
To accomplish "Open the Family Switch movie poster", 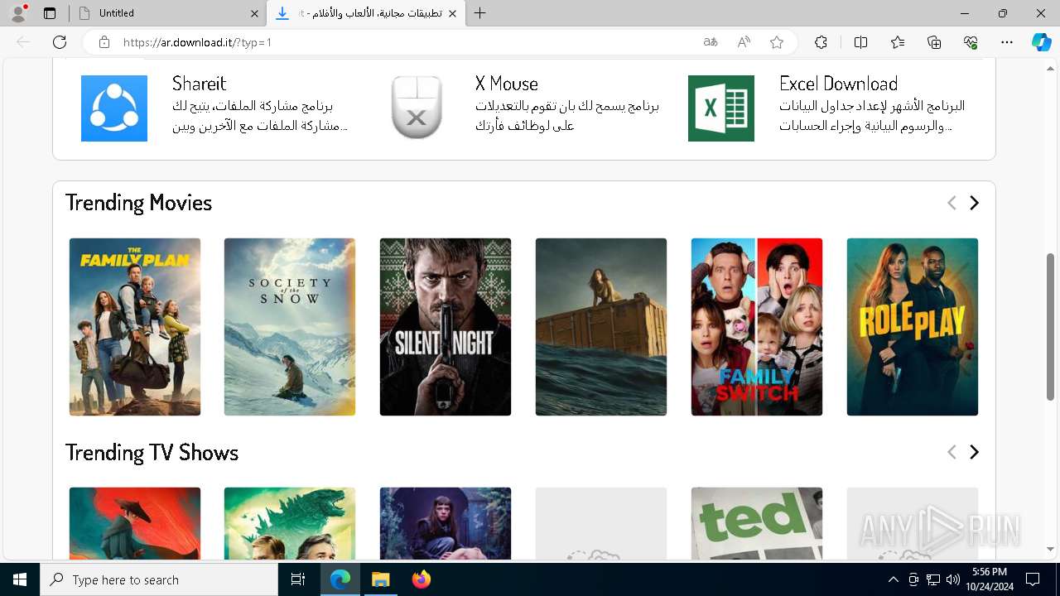I will (757, 327).
